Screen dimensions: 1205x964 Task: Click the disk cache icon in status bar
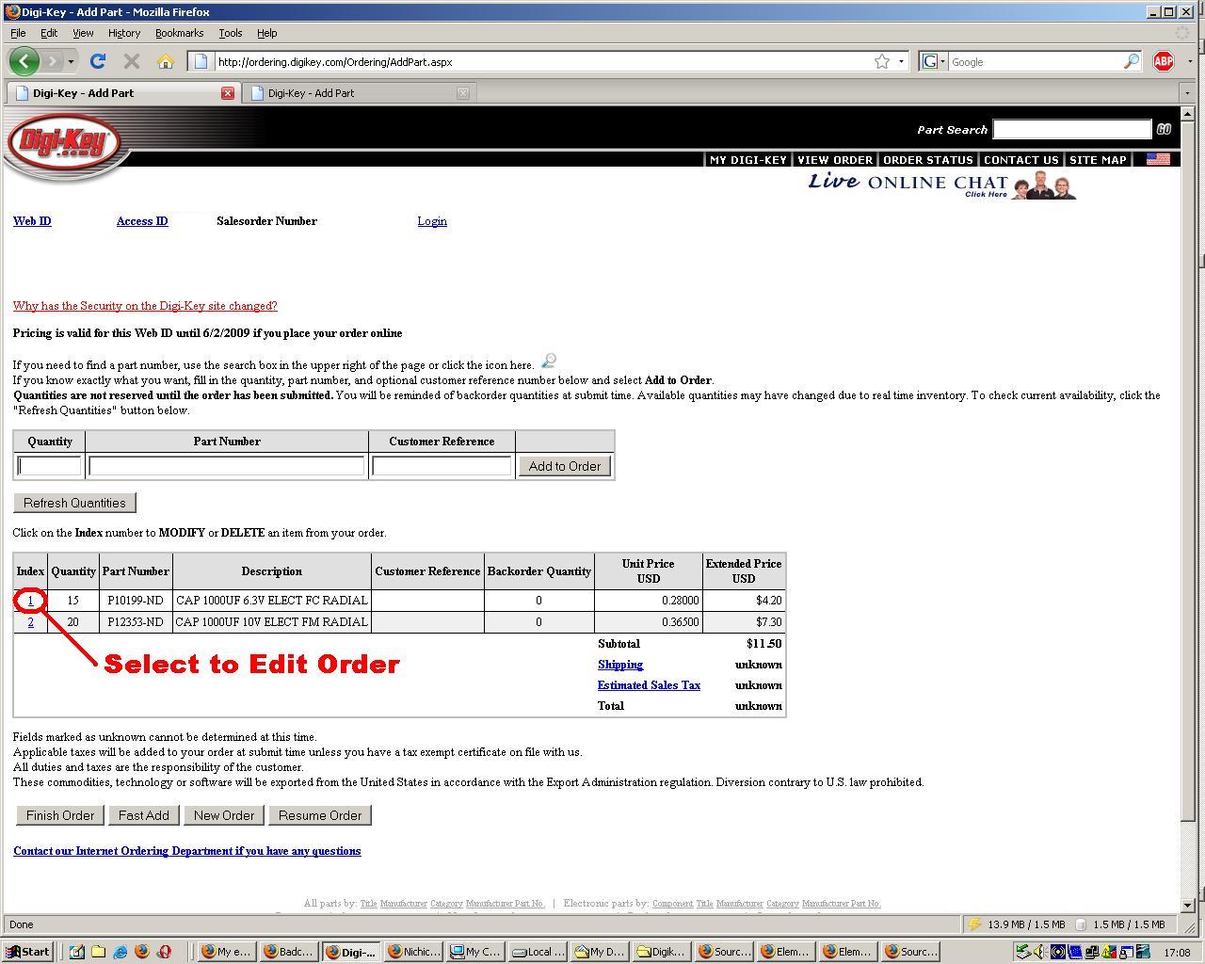click(x=1082, y=924)
